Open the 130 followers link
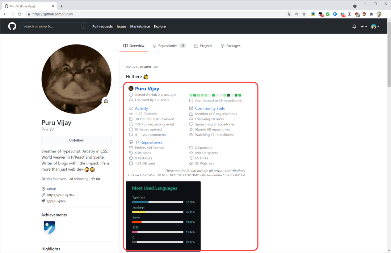Screen dimensions: 391x253 point(54,179)
